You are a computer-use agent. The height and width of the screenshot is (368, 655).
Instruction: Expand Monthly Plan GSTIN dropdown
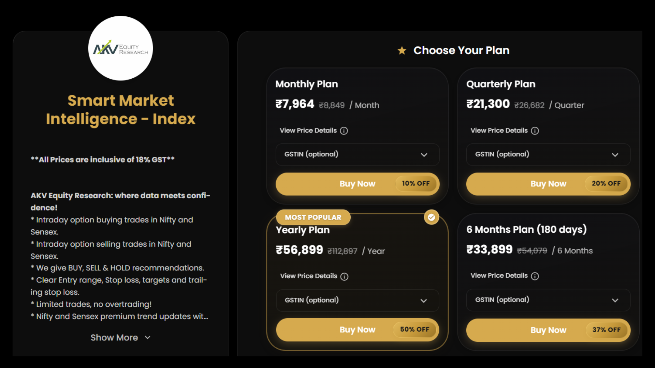pos(424,155)
